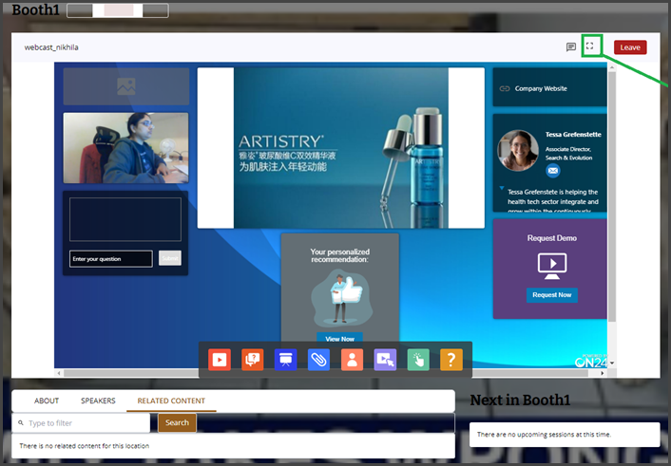
Task: Click View Now under personalized recommendation
Action: 340,338
